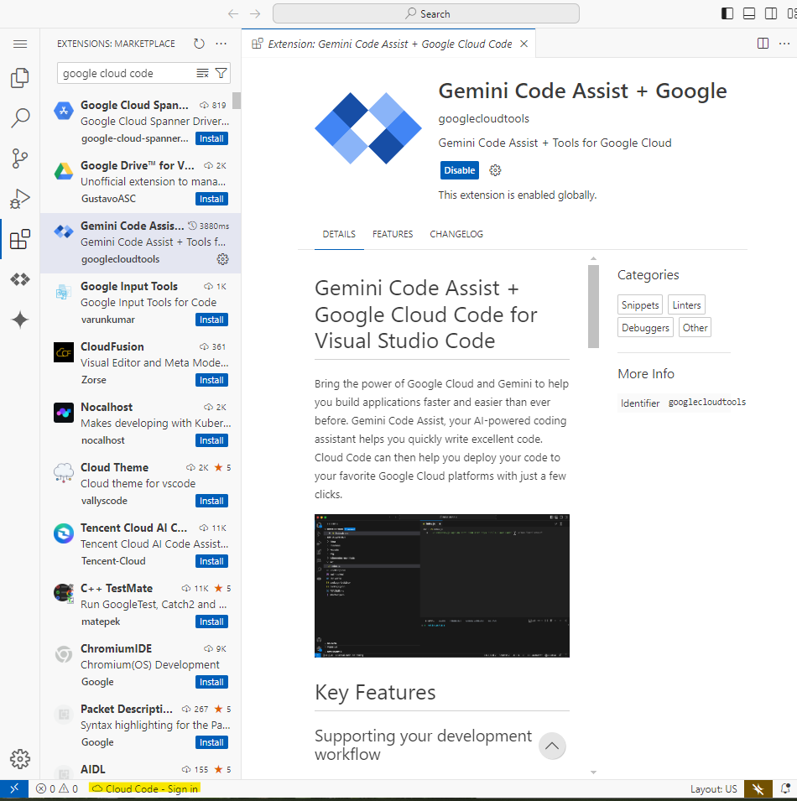The width and height of the screenshot is (797, 801).
Task: Select the Snippets category tag
Action: [x=639, y=305]
